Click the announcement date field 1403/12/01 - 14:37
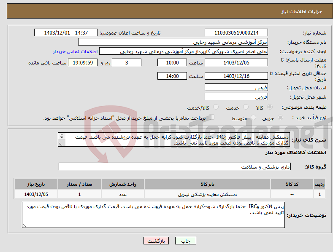Screen dimensions: 333x252 pyautogui.click(x=65, y=33)
